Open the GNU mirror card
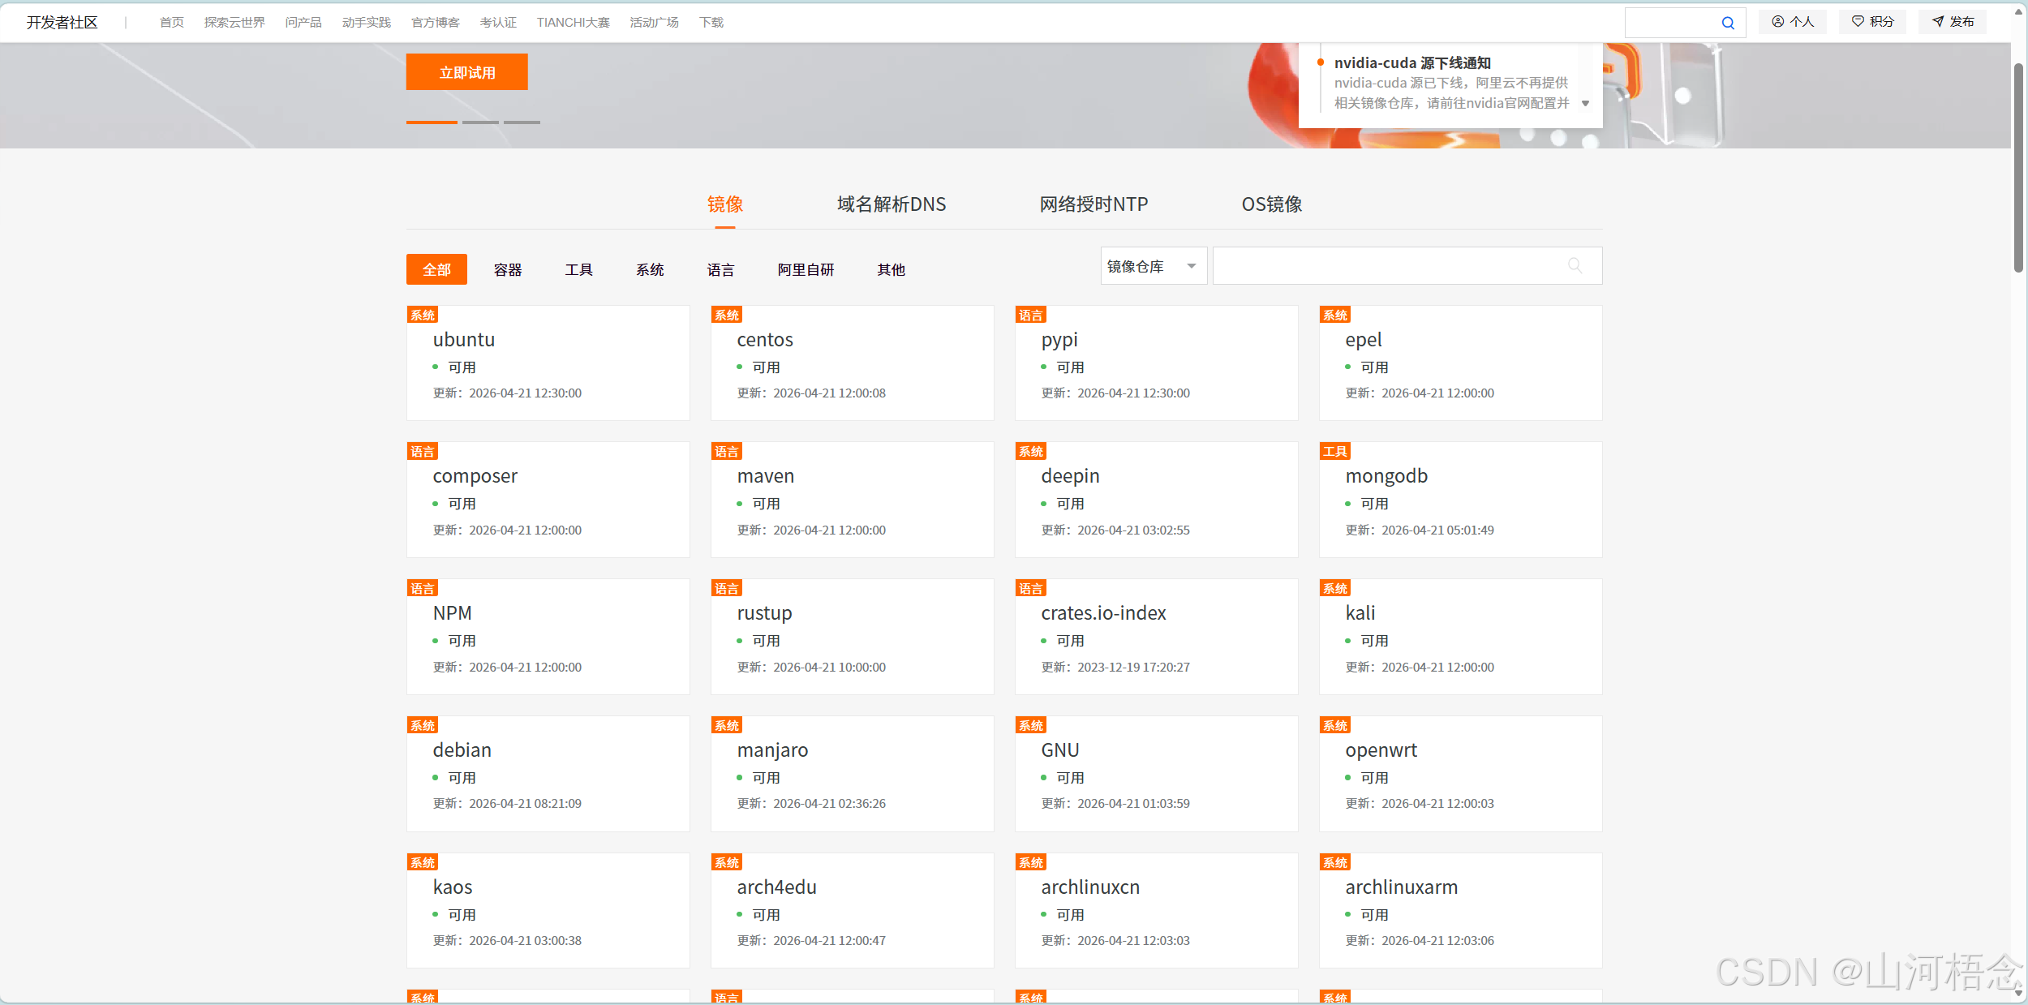Screen dimensions: 2028x1005 pos(1157,774)
